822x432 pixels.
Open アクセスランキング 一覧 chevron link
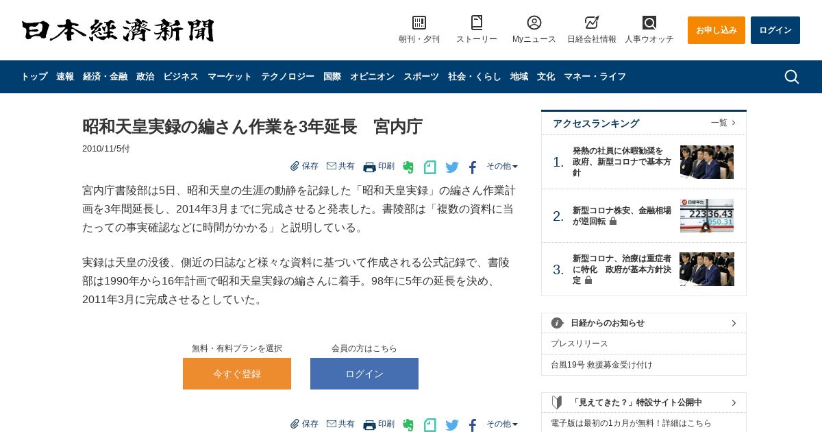723,123
